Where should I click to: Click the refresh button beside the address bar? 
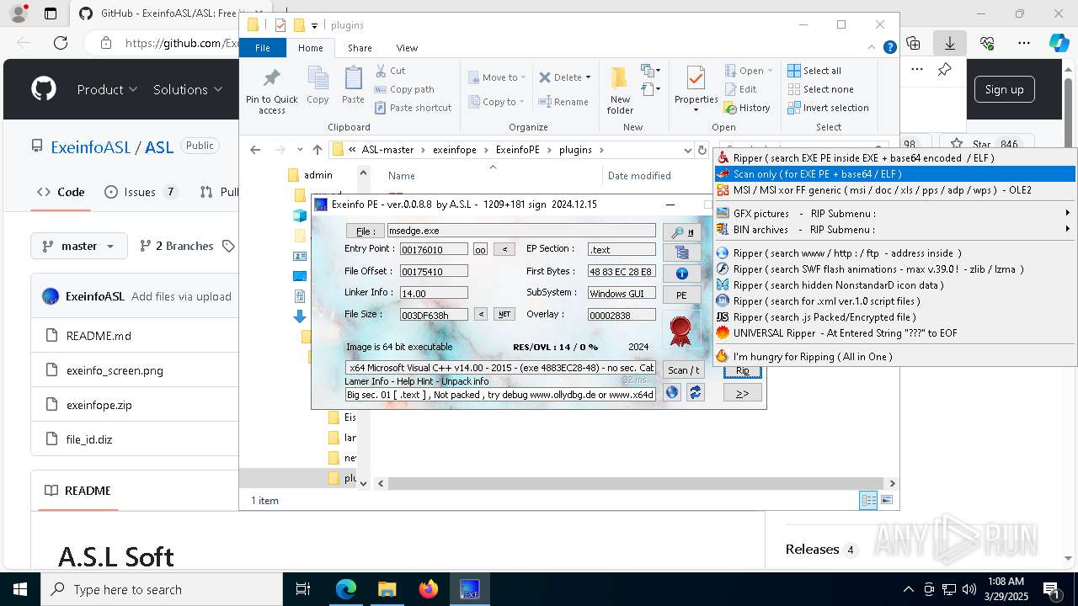[702, 150]
